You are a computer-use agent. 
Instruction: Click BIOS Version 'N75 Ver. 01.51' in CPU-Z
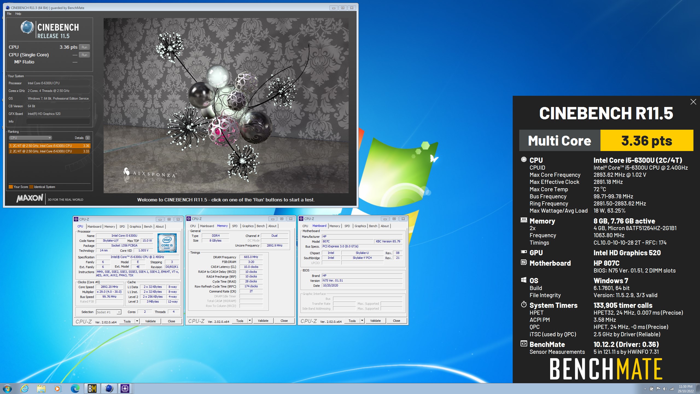pos(362,280)
